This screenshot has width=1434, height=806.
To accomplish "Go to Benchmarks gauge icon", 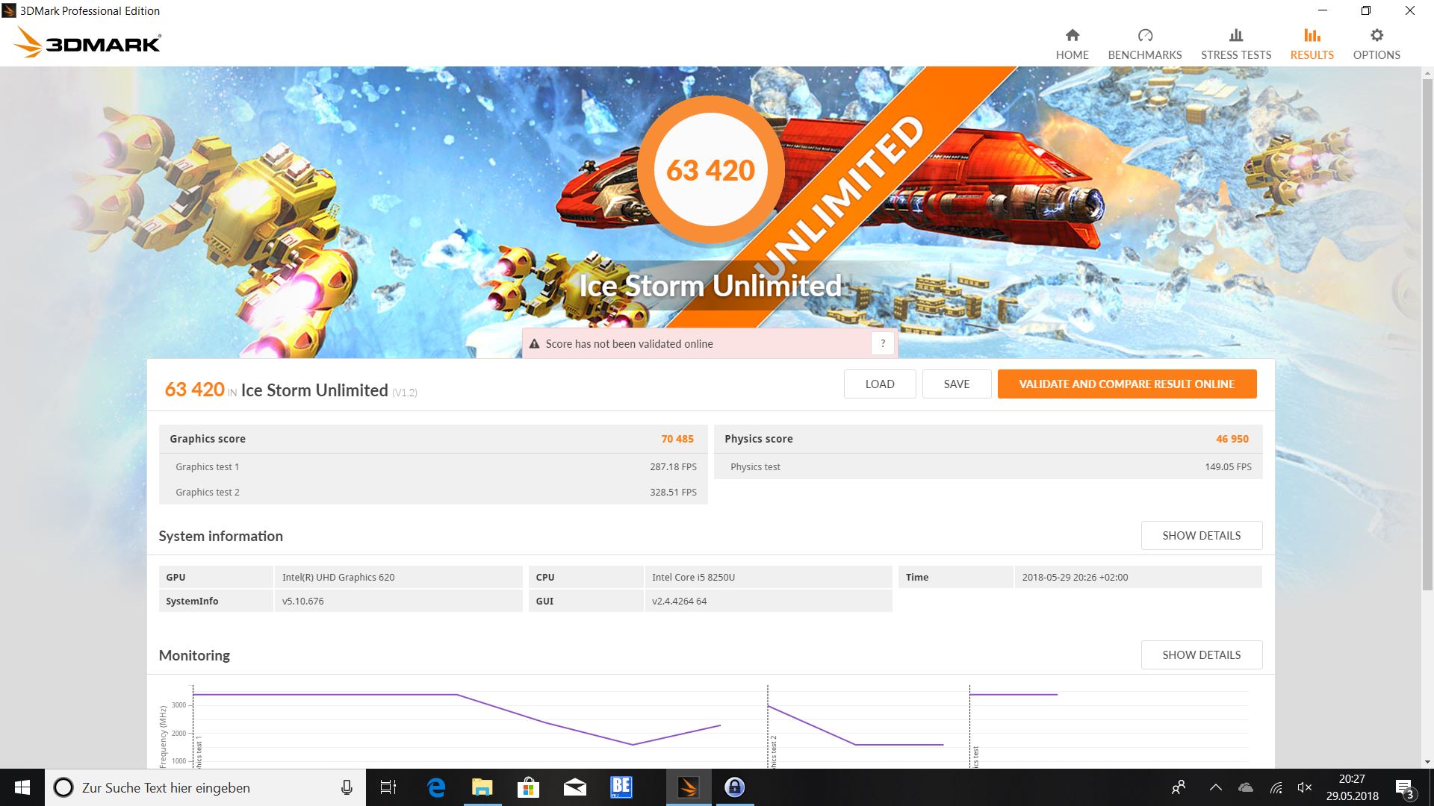I will (x=1145, y=35).
